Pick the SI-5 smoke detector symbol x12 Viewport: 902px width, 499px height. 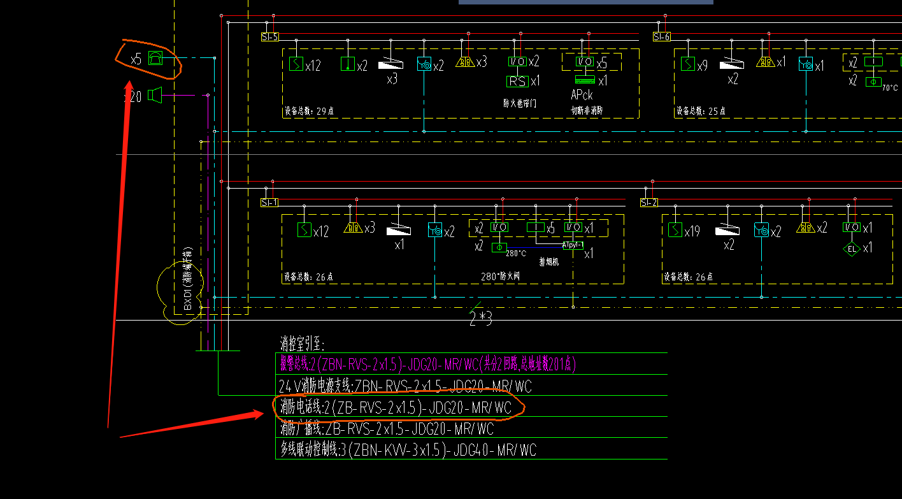click(x=296, y=64)
